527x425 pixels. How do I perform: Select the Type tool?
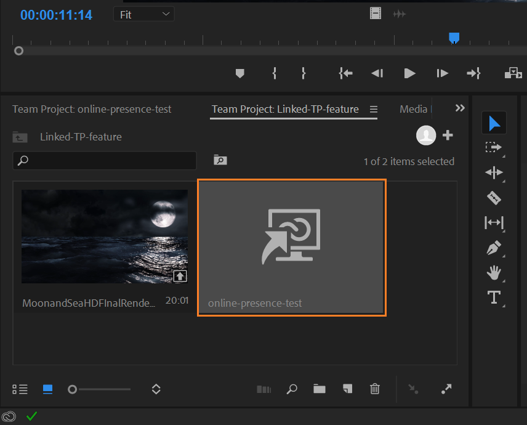tap(494, 298)
